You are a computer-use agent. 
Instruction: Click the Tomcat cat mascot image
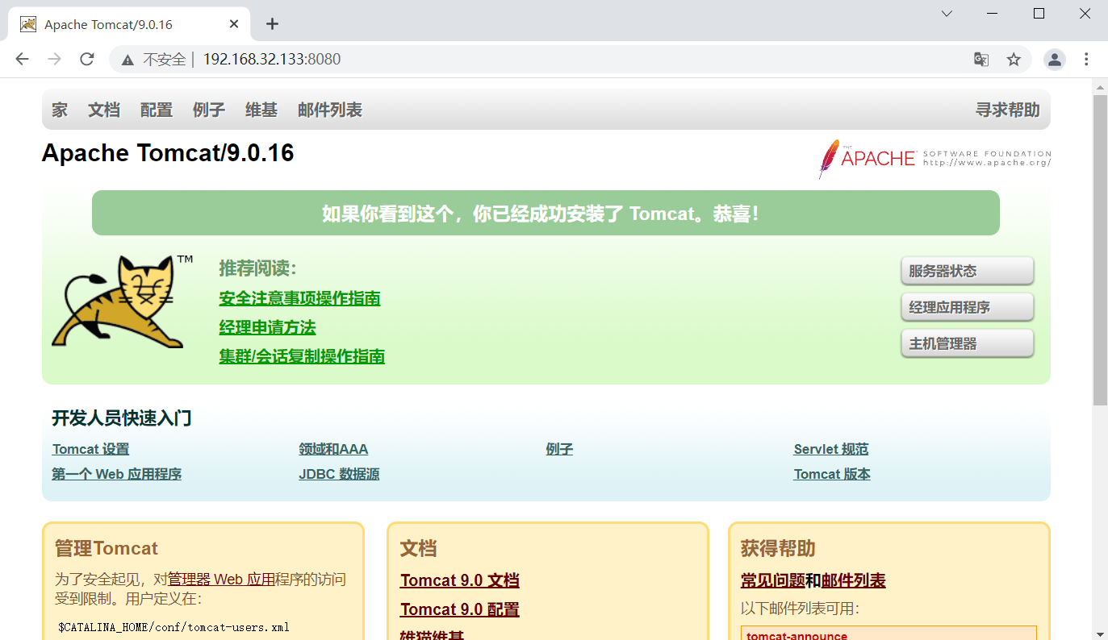[122, 301]
